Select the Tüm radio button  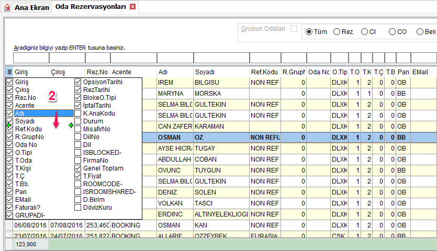(x=309, y=32)
